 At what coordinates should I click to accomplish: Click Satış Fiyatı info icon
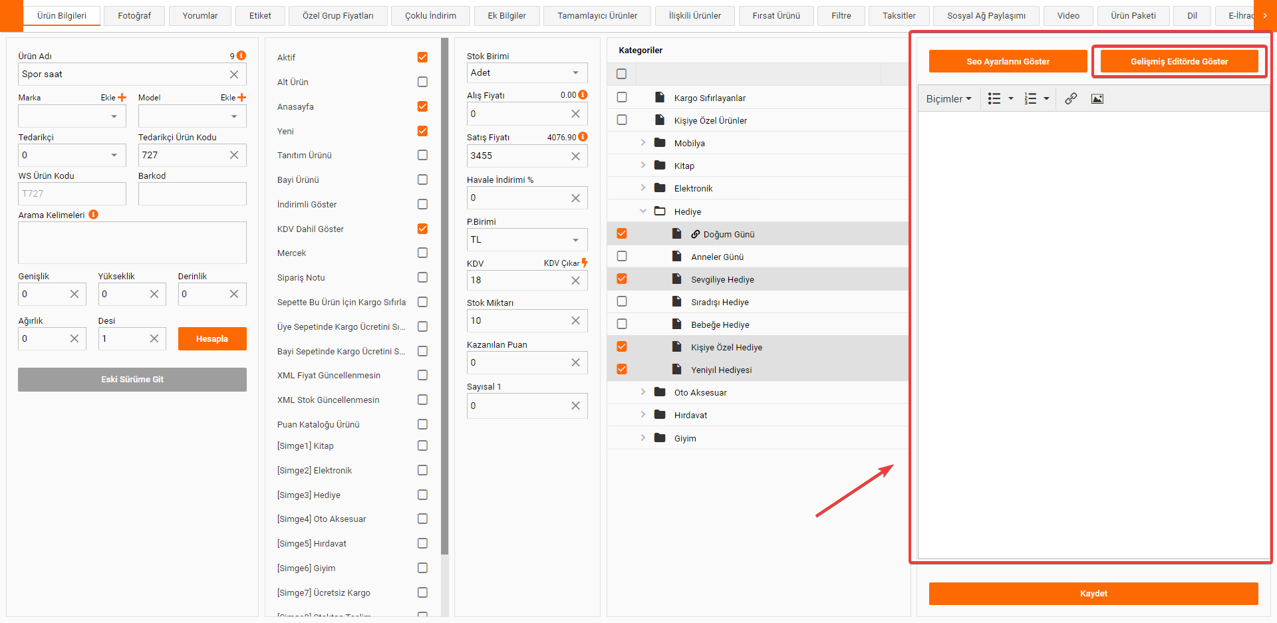click(583, 137)
